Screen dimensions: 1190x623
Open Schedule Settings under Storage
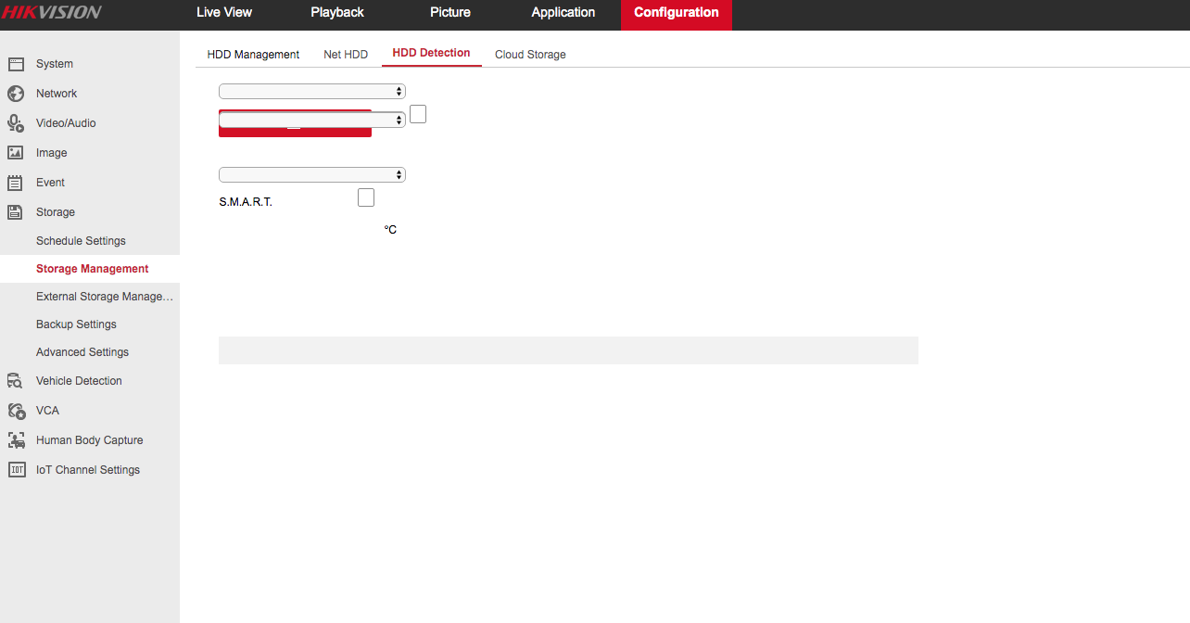click(81, 241)
